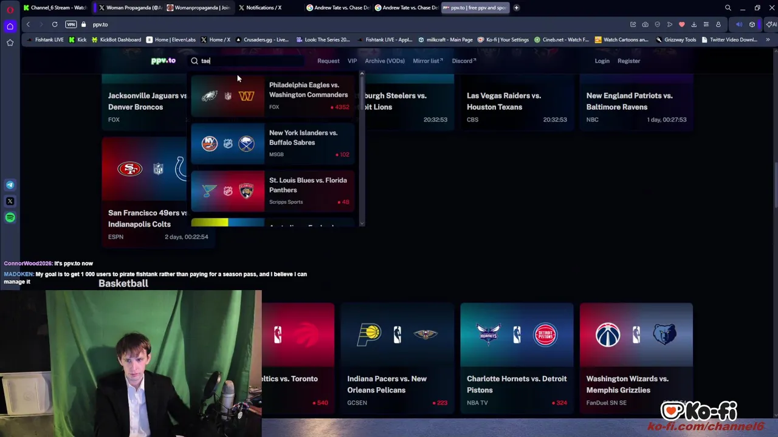The width and height of the screenshot is (778, 437).
Task: Open Las Vegas Raiders vs. Houston Texans card
Action: [x=516, y=101]
